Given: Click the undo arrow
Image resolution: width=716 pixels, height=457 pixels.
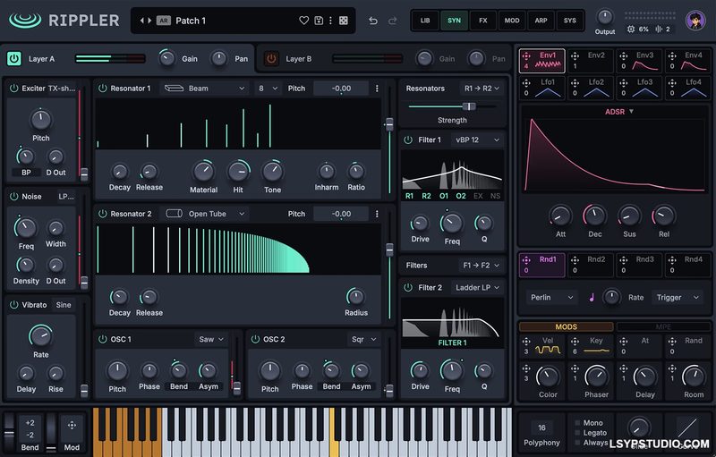Looking at the screenshot, I should tap(373, 21).
